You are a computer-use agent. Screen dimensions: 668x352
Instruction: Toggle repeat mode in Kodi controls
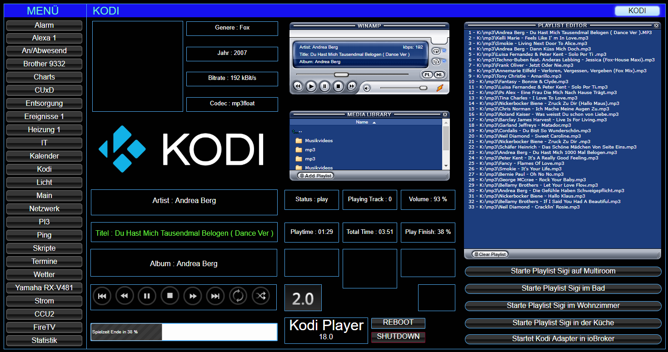pyautogui.click(x=238, y=296)
